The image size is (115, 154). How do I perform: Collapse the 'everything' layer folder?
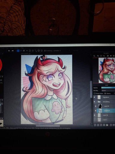99,102
